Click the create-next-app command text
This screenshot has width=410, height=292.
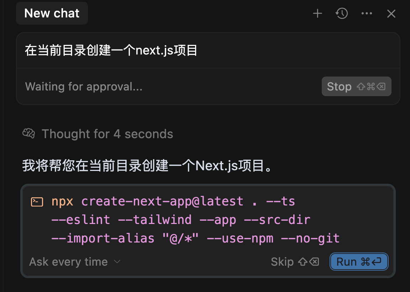click(x=162, y=202)
